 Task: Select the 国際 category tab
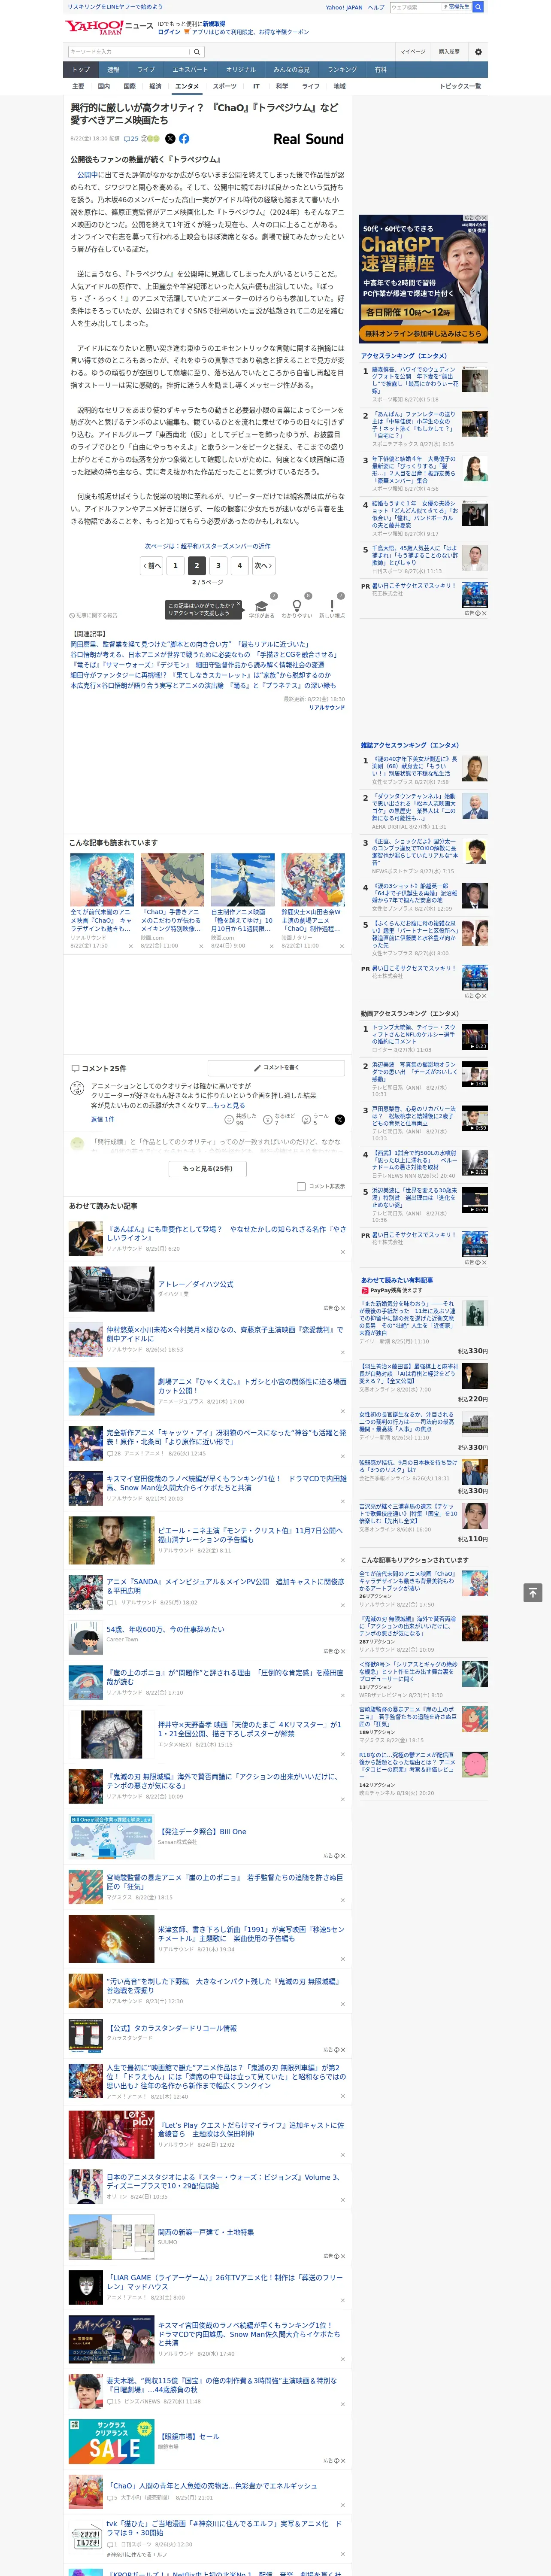coord(129,86)
